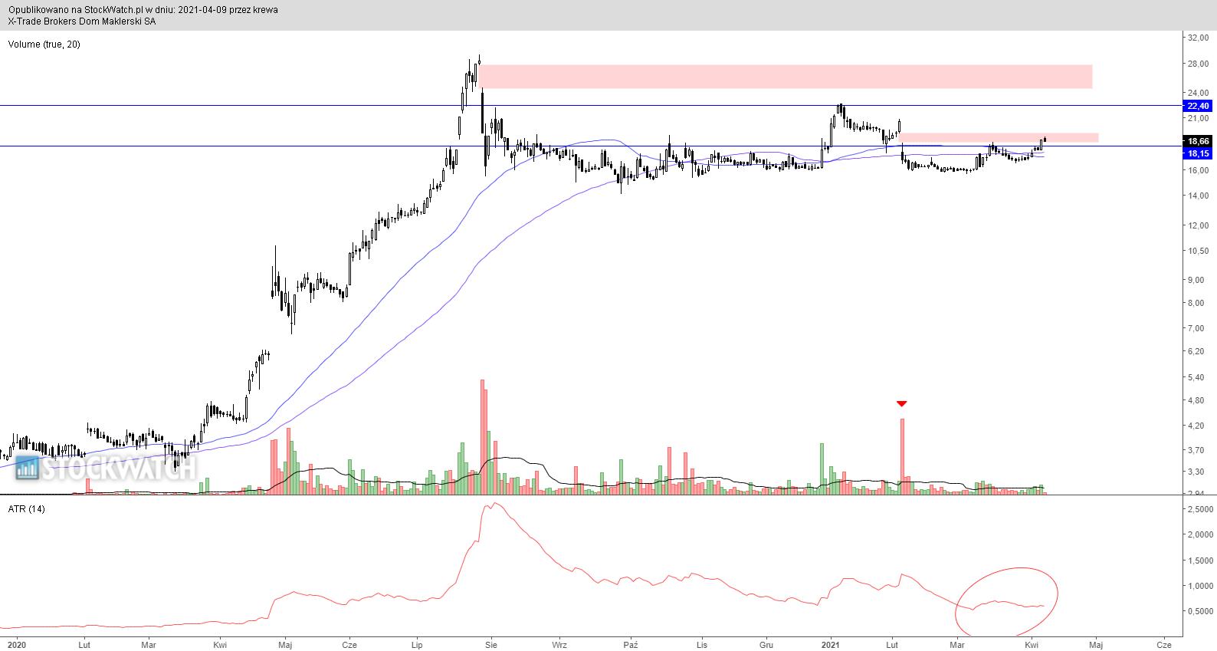
Task: Click the 'Volume (true, 20)' indicator label
Action: [44, 44]
